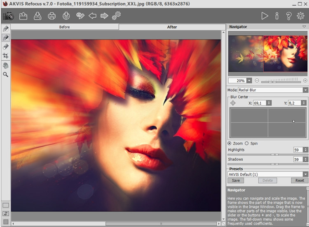309x227 pixels.
Task: Select the Crop tool
Action: [6, 56]
